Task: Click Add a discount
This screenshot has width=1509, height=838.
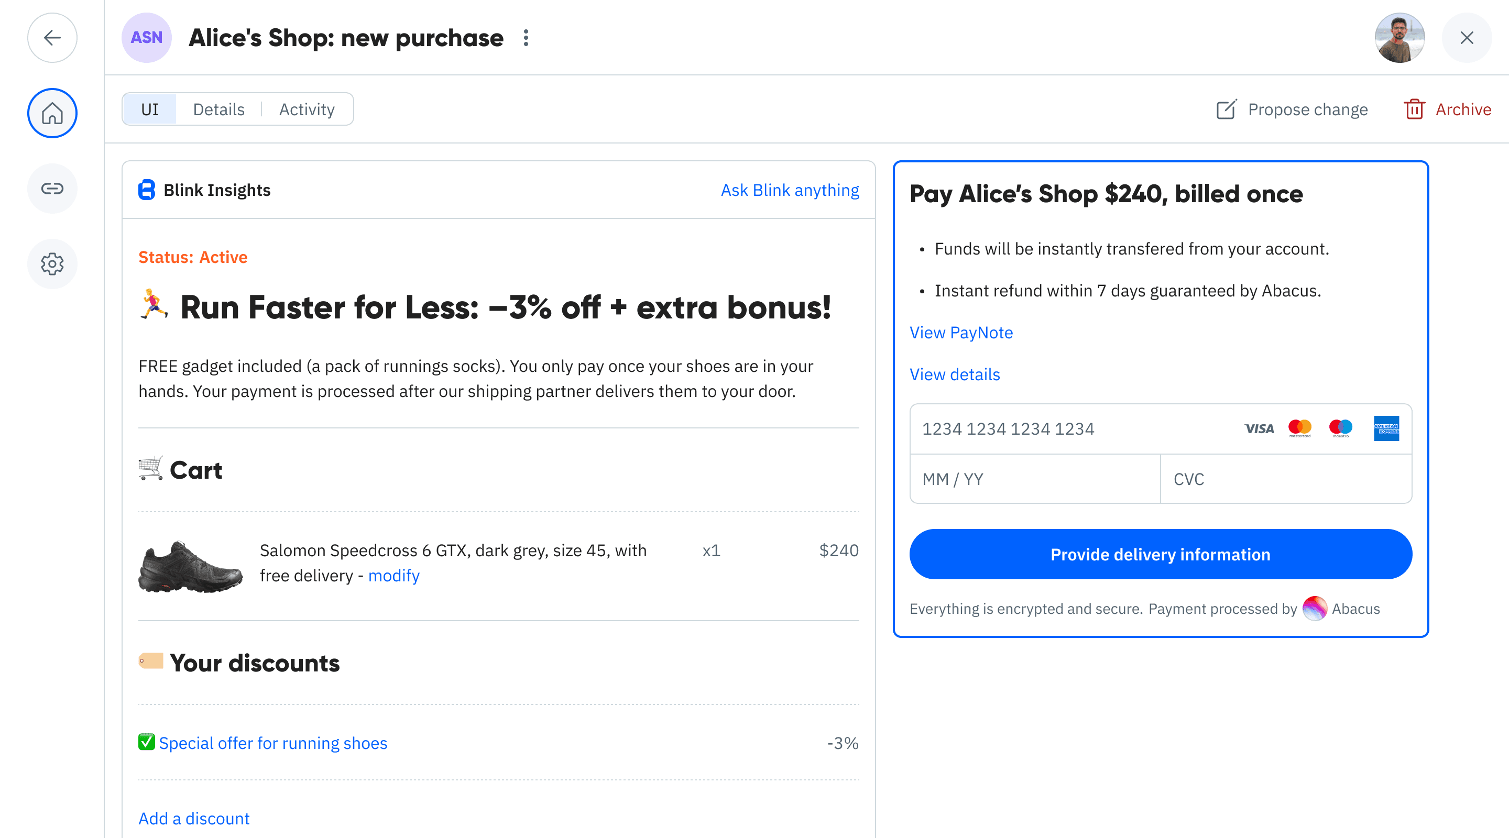Action: pyautogui.click(x=193, y=818)
